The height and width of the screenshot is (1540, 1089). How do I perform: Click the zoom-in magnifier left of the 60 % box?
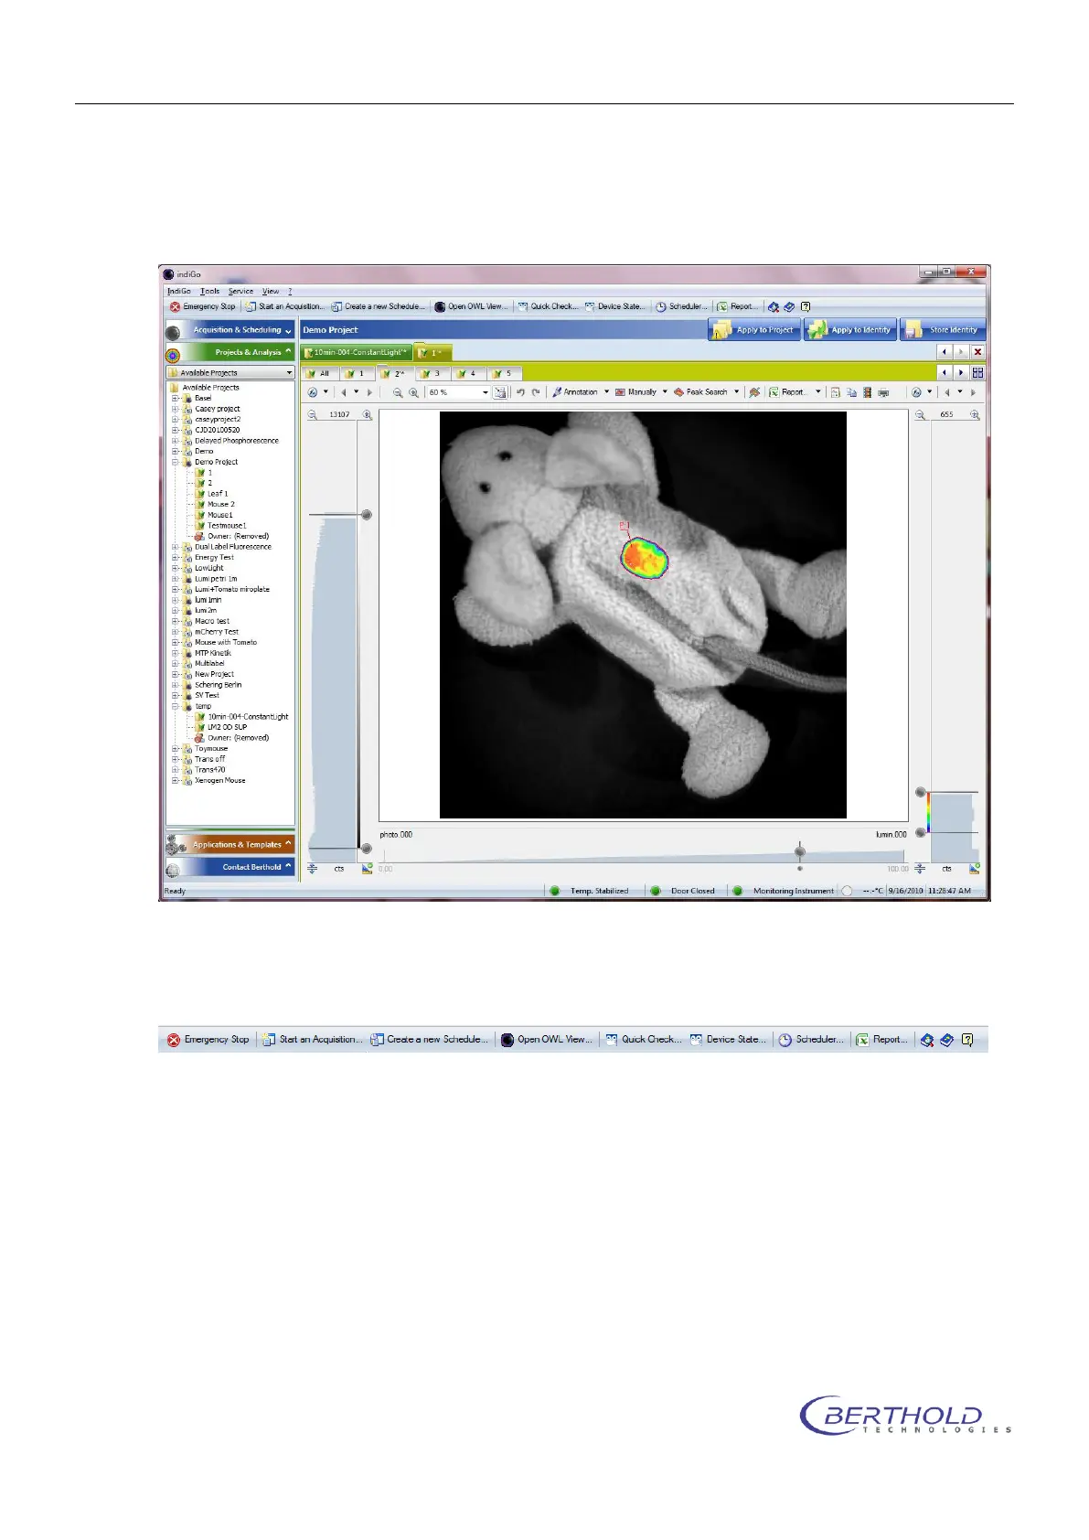click(x=413, y=392)
